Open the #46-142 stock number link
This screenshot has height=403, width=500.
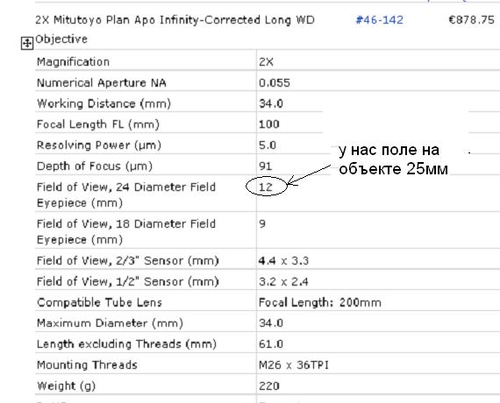[x=379, y=20]
